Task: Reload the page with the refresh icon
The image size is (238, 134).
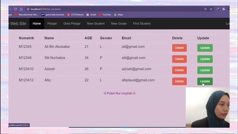Action: 16,9
